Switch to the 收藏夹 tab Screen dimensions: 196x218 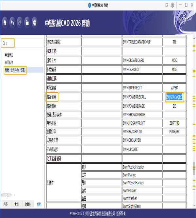coord(28,204)
